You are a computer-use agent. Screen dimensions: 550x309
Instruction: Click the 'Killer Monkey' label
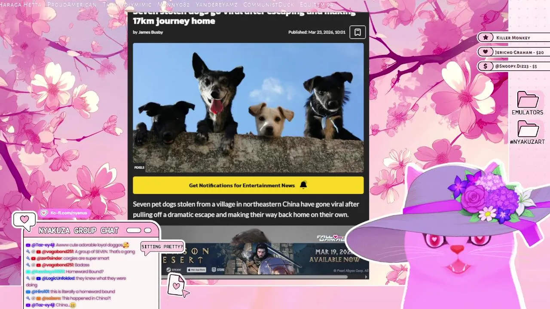click(x=513, y=38)
